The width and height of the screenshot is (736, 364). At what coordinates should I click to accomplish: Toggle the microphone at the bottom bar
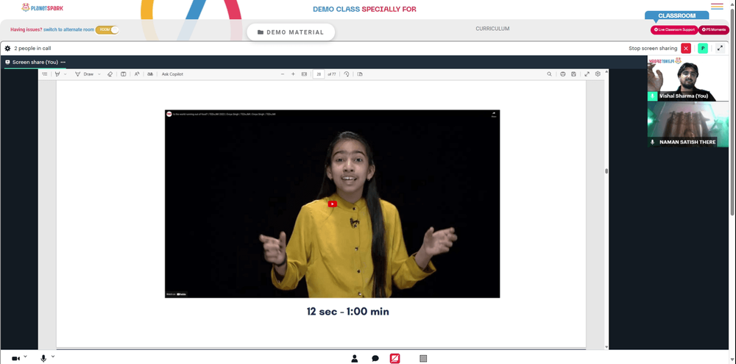tap(43, 358)
